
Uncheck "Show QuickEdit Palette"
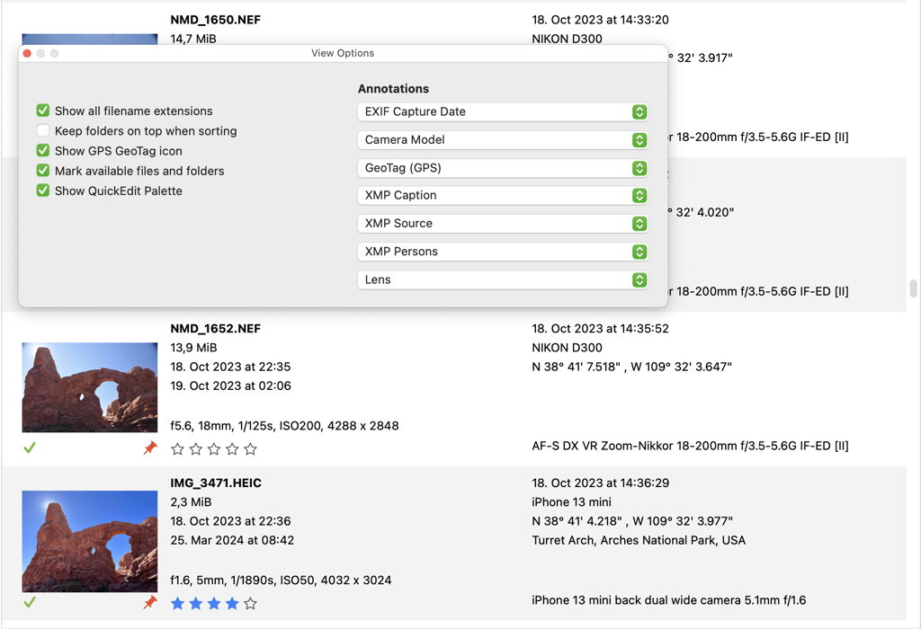42,190
